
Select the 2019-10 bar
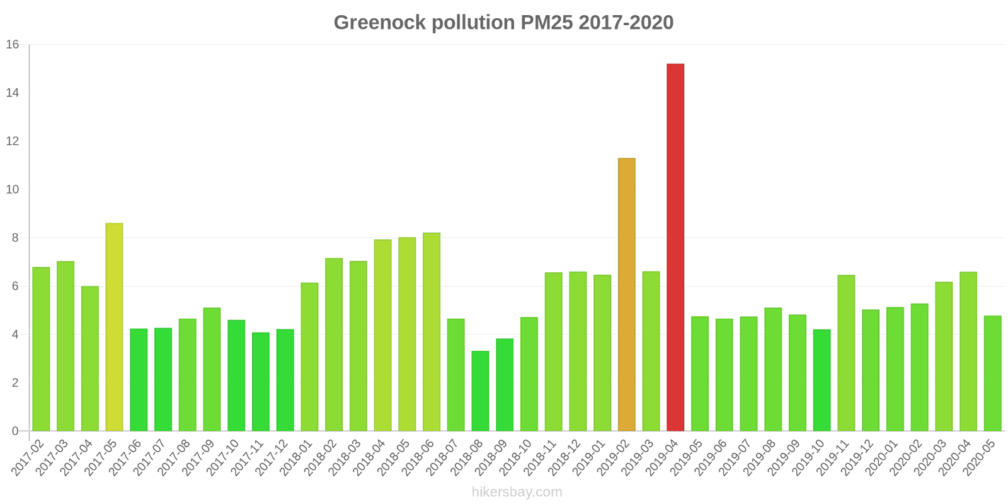[x=822, y=380]
